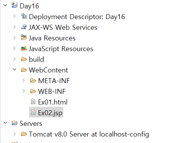Screen dimensions: 173x143
Task: Select the JavaScript Resources label
Action: coord(61,49)
